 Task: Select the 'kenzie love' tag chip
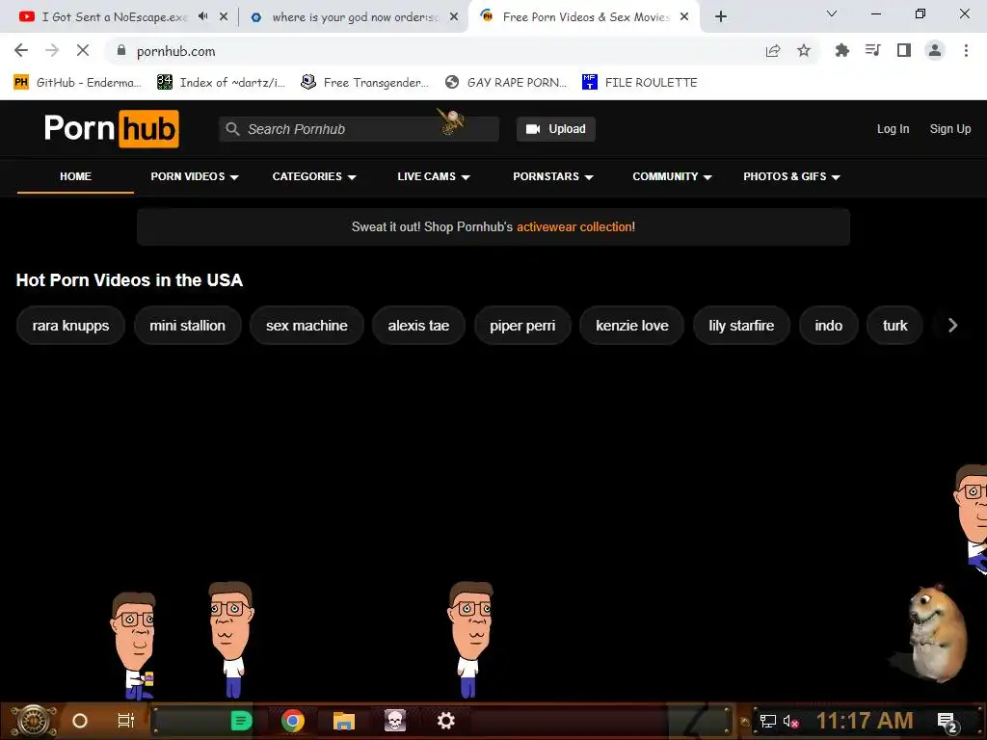click(x=632, y=326)
